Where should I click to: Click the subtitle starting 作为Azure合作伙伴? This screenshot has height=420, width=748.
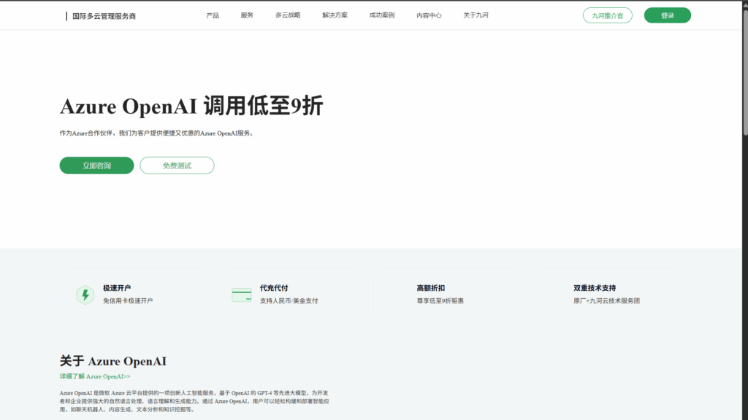click(156, 133)
